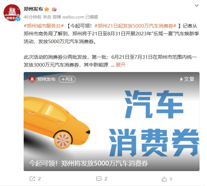207x186 pixels.
Task: Like the post with thumbs-up icon
Action: (164, 179)
